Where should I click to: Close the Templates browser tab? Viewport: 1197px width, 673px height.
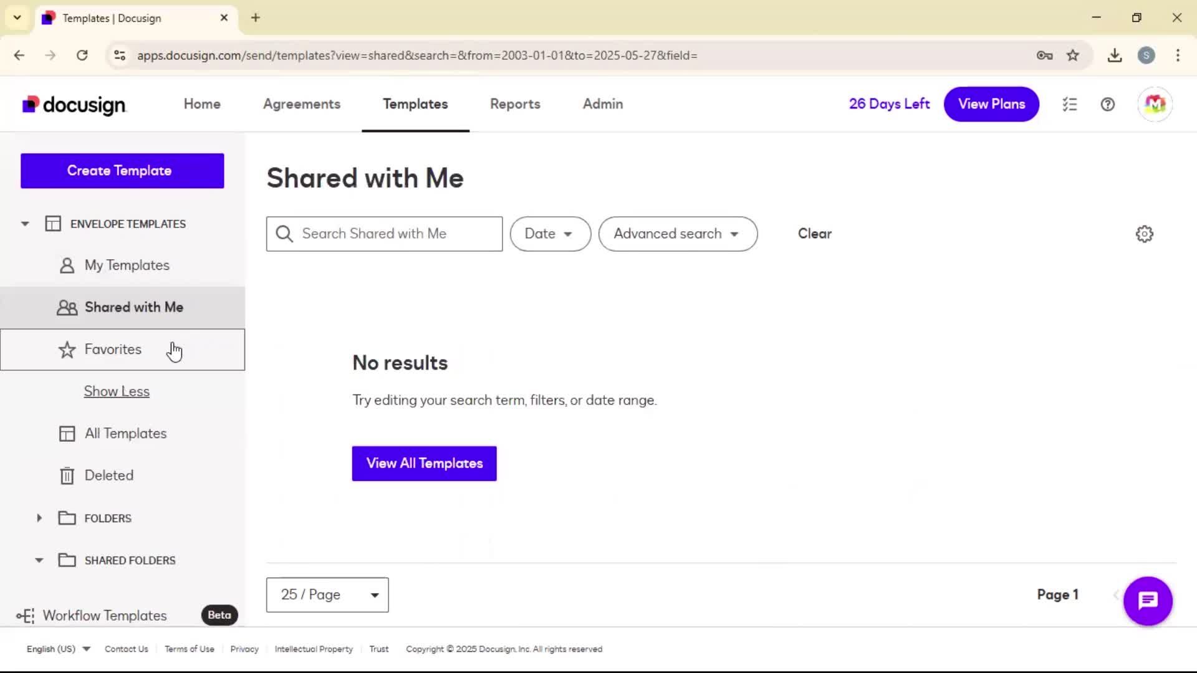(224, 17)
